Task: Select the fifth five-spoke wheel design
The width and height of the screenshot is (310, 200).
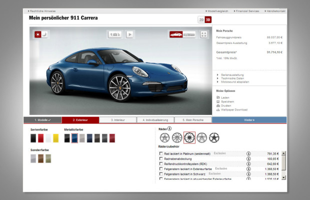Action: 214,137
